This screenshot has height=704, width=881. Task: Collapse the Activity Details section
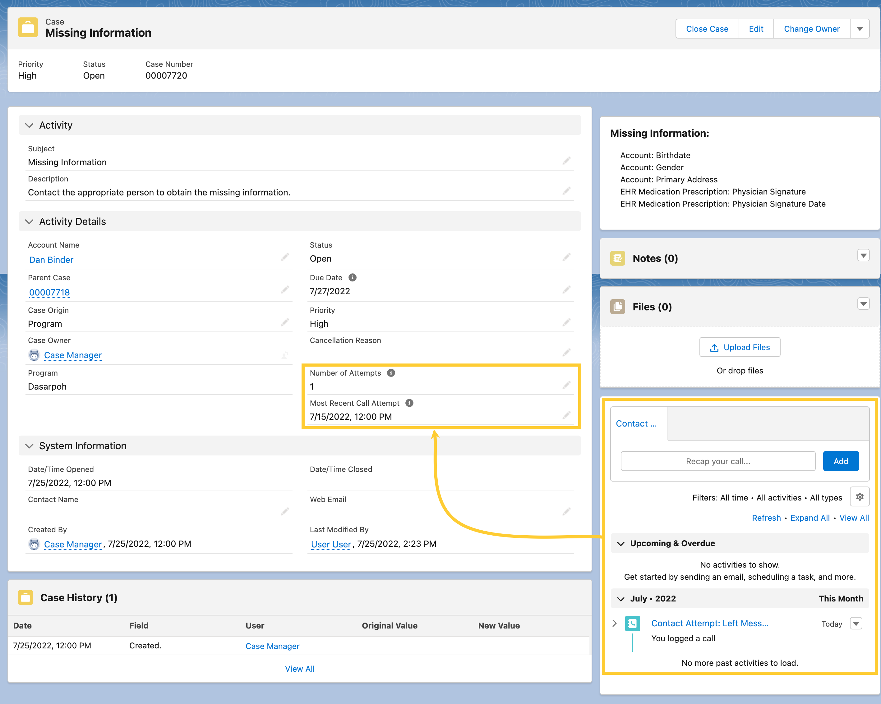coord(29,222)
